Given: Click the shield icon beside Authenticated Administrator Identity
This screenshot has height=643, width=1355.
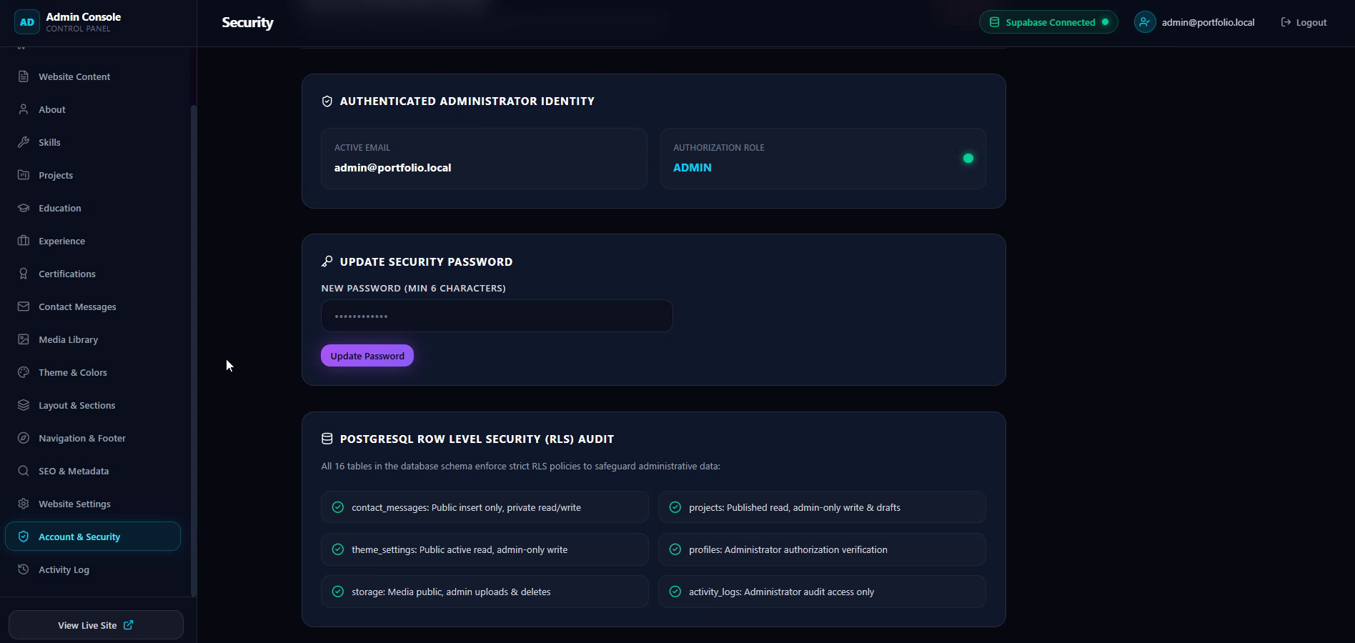Looking at the screenshot, I should tap(327, 101).
